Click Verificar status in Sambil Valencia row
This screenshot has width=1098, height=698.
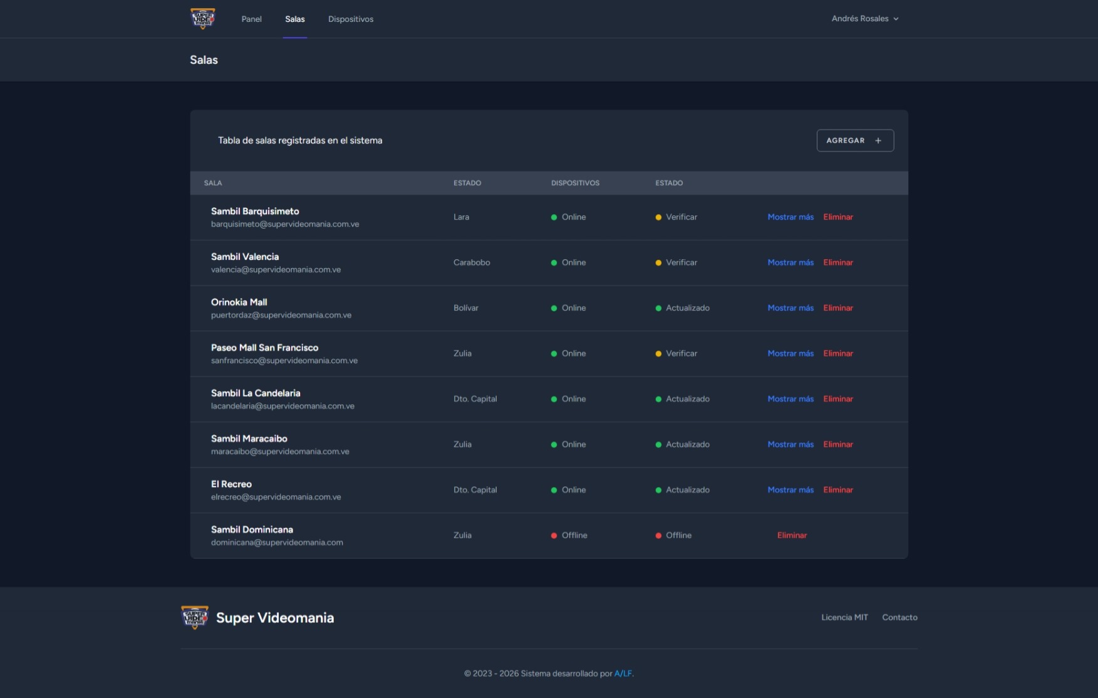(x=676, y=263)
